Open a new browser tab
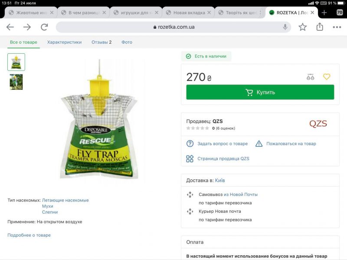Image resolution: width=347 pixels, height=260 pixels. 324,13
